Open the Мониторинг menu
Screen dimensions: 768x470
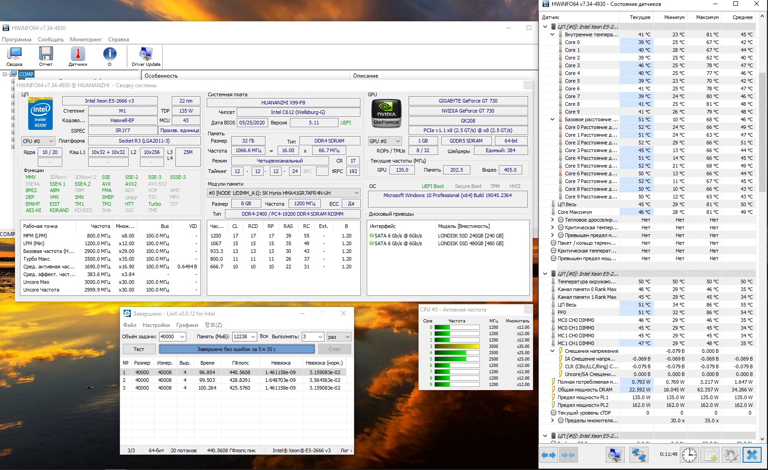[x=85, y=40]
